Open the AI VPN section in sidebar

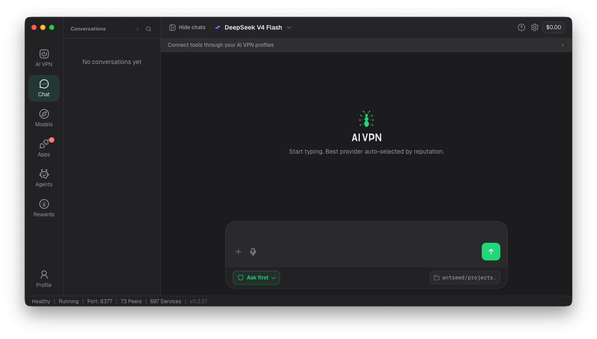pyautogui.click(x=44, y=58)
